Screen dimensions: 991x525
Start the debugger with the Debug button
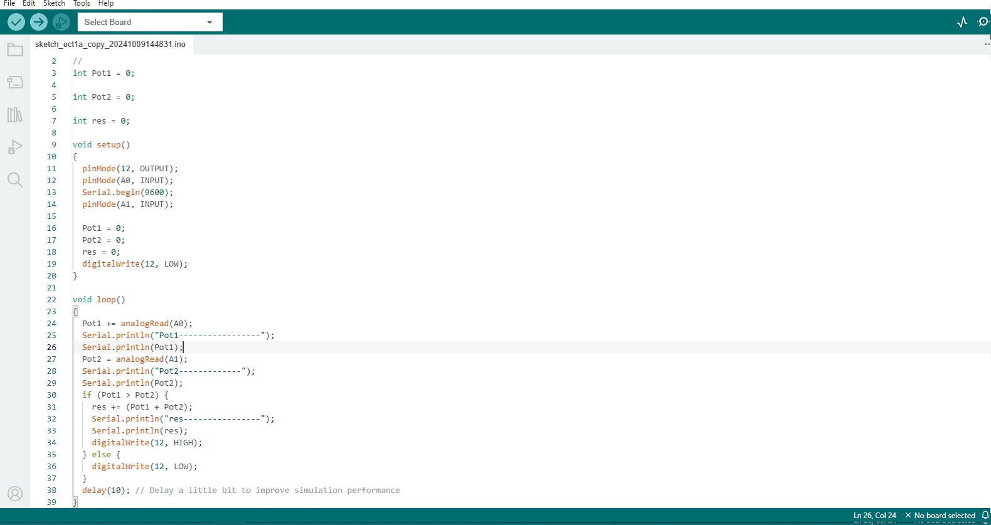coord(61,22)
